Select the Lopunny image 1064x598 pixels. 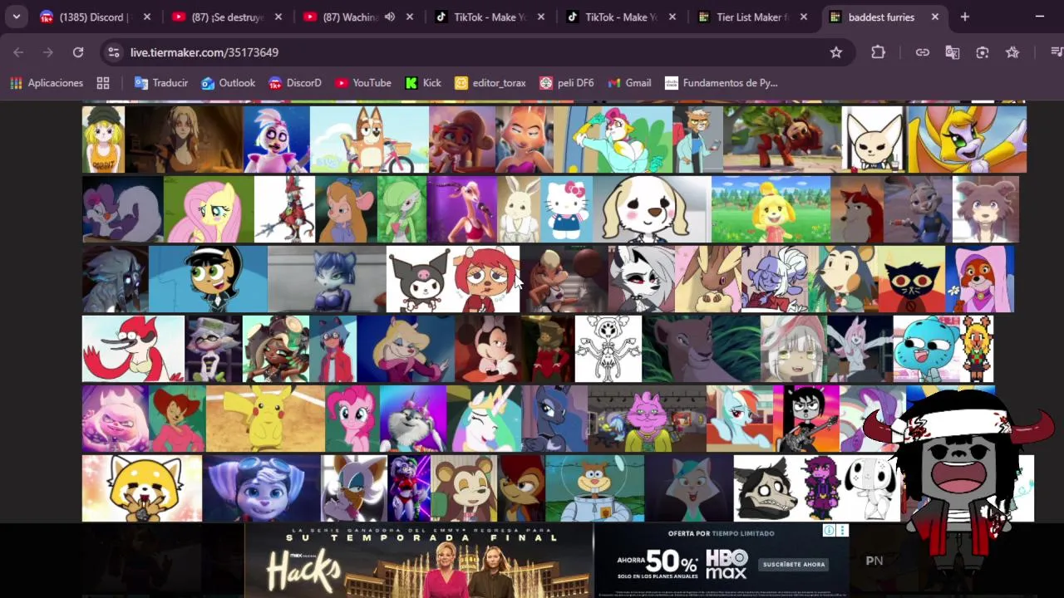pyautogui.click(x=707, y=279)
